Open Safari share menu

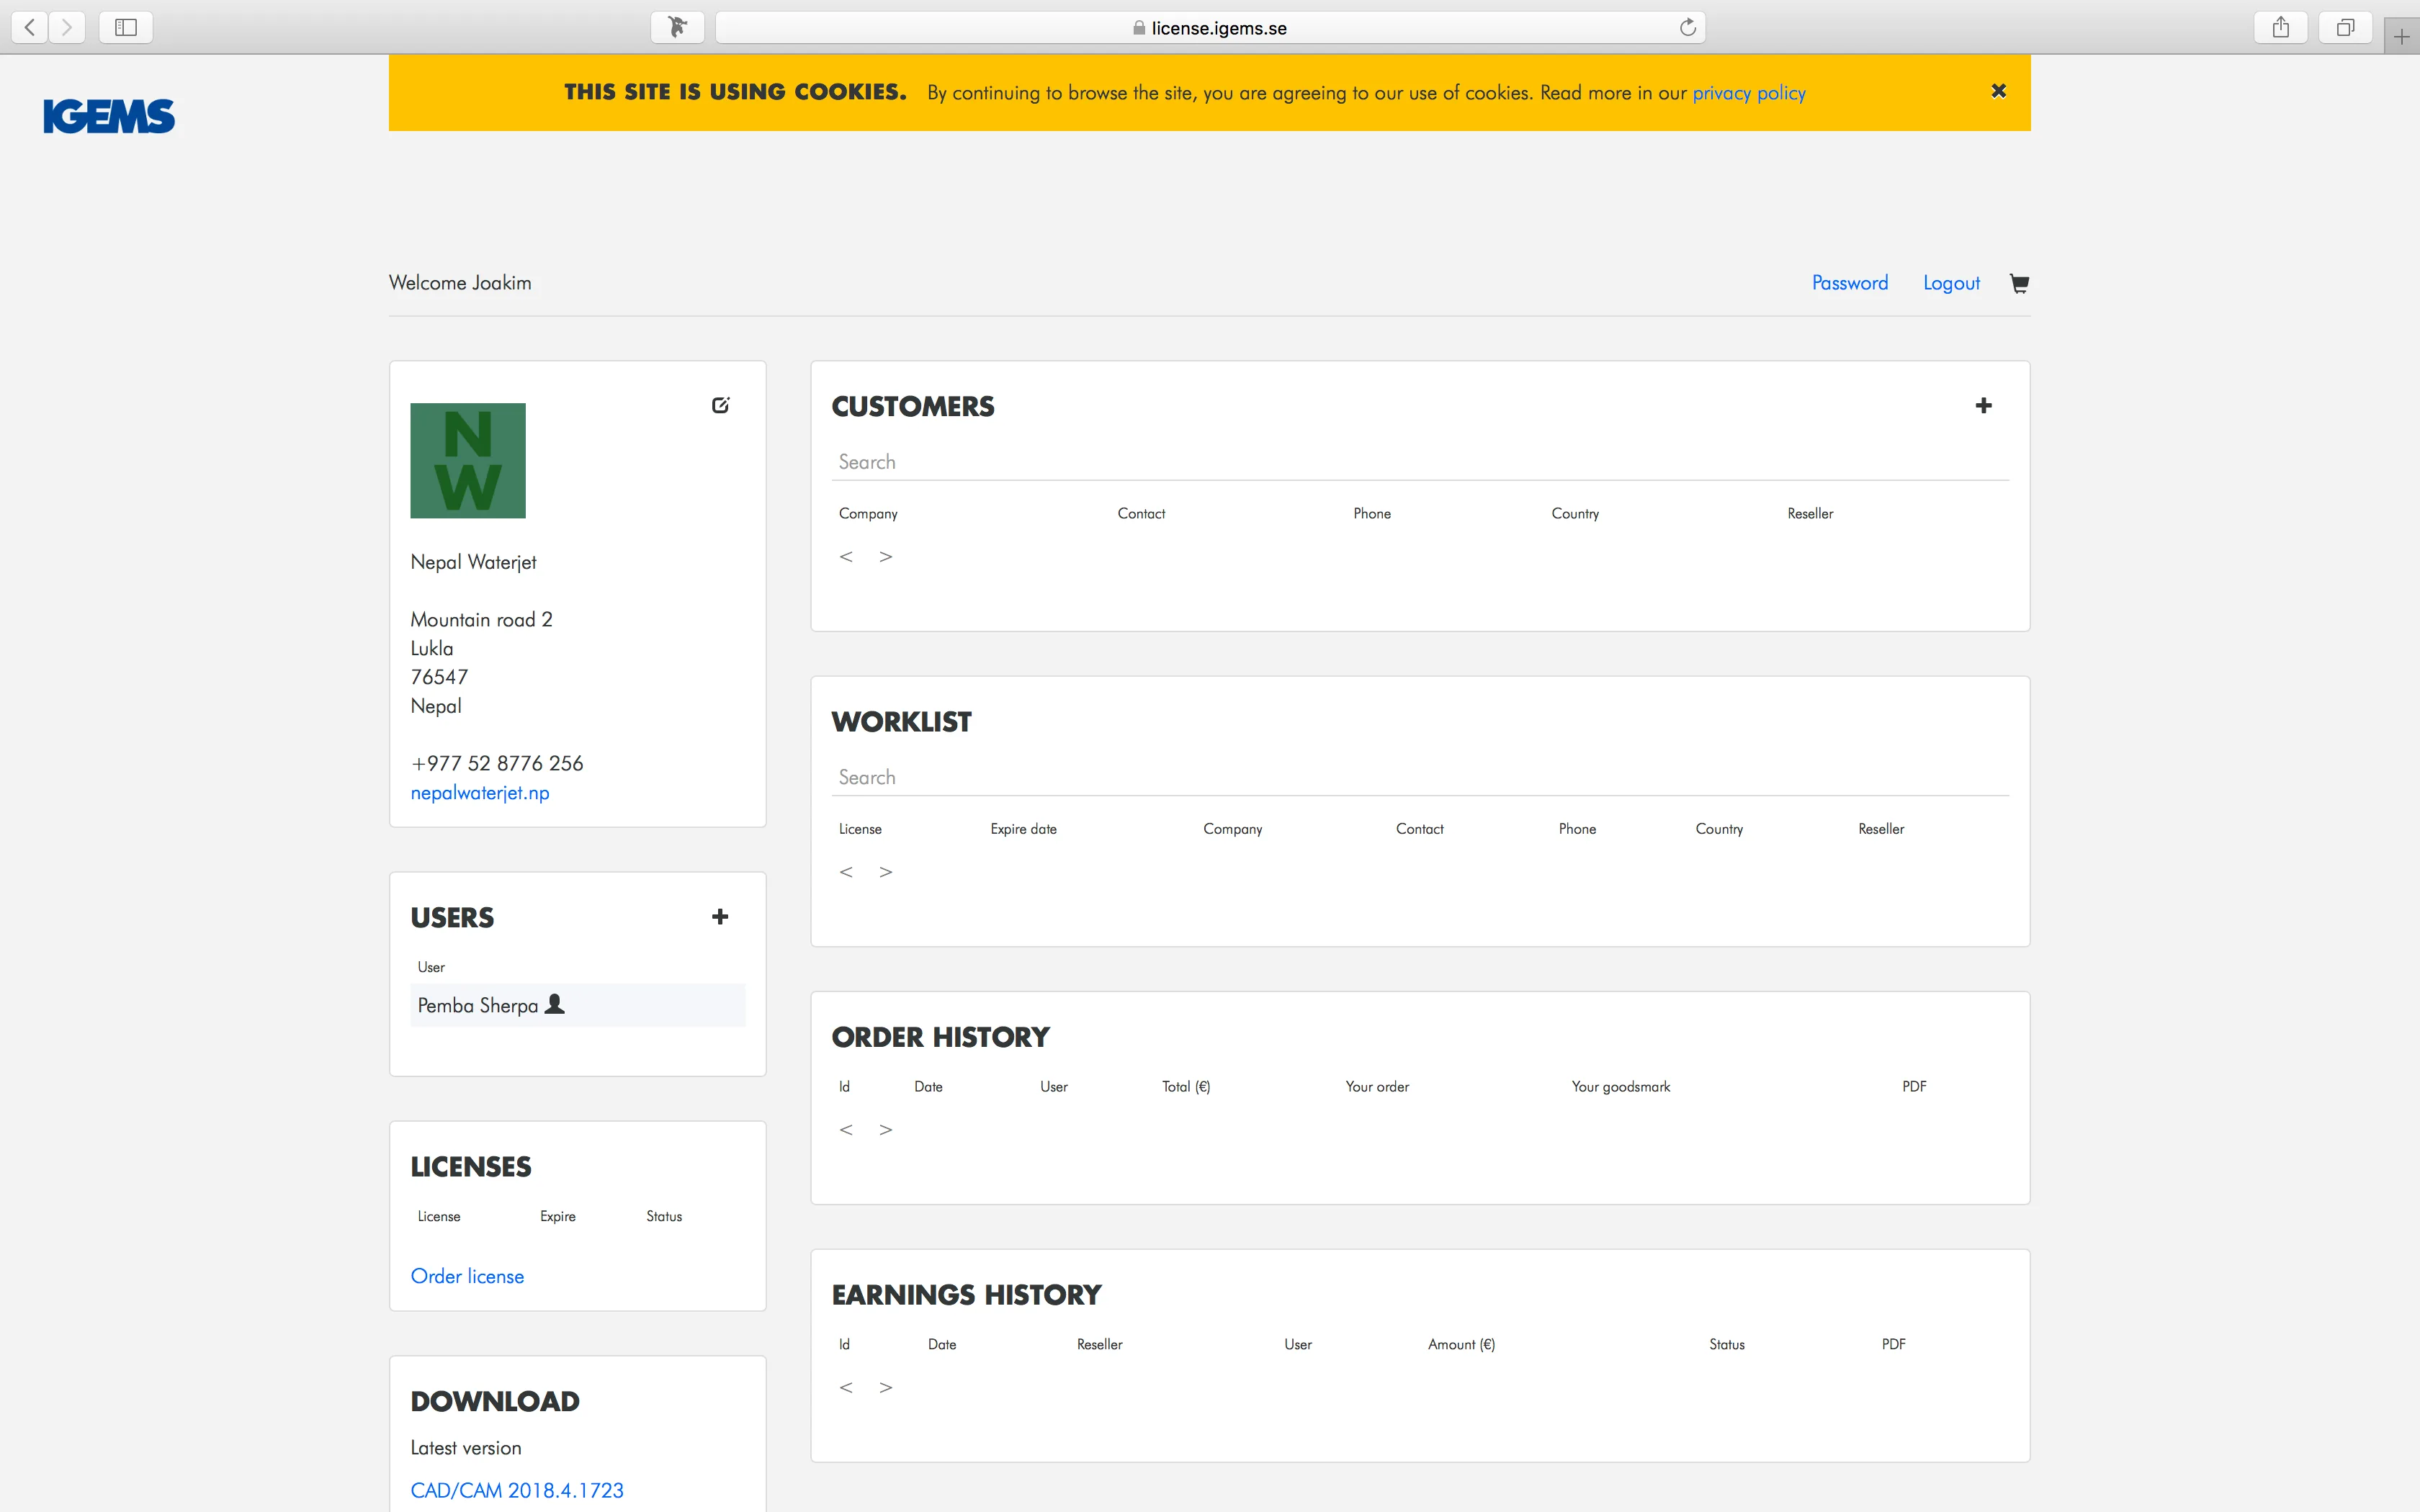tap(2280, 27)
